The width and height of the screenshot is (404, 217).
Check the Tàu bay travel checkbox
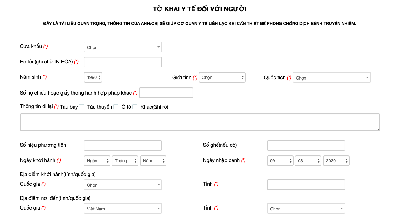[x=82, y=106]
